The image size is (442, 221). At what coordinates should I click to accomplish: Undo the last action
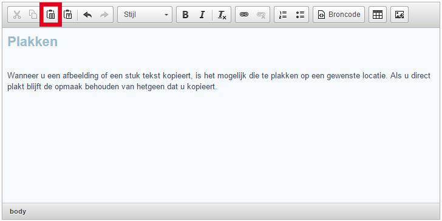87,15
